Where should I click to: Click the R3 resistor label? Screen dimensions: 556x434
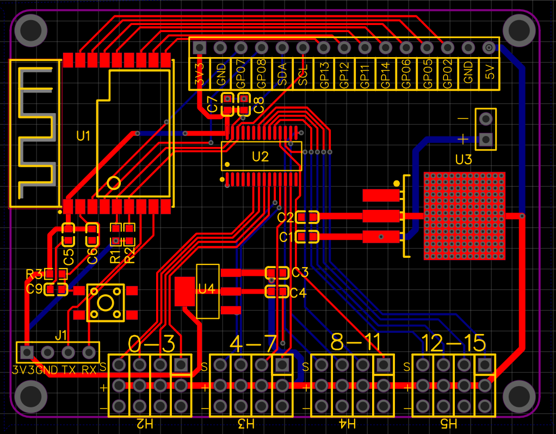34,274
